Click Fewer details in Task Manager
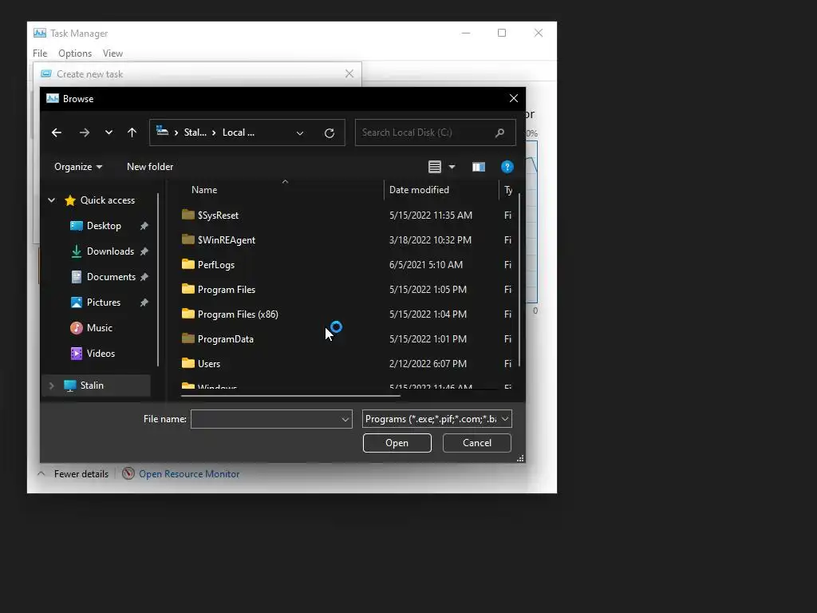This screenshot has height=613, width=817. click(81, 474)
